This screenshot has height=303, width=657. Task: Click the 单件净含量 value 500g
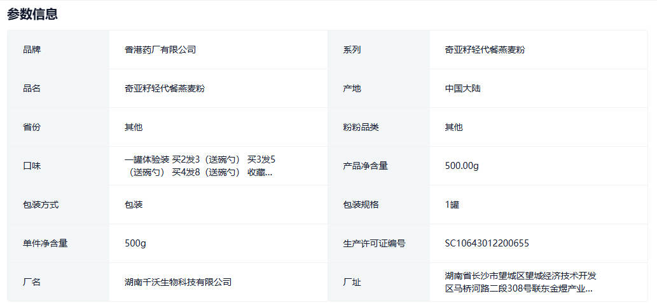136,243
